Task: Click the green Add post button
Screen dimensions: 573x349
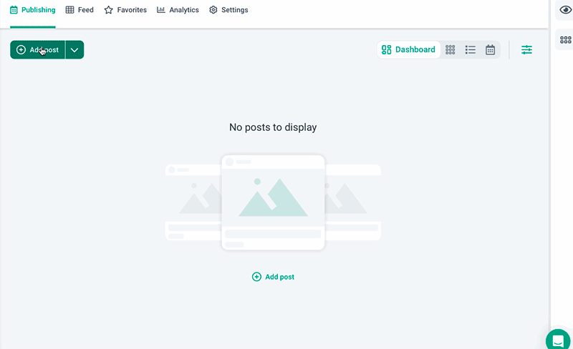Action: [x=38, y=50]
